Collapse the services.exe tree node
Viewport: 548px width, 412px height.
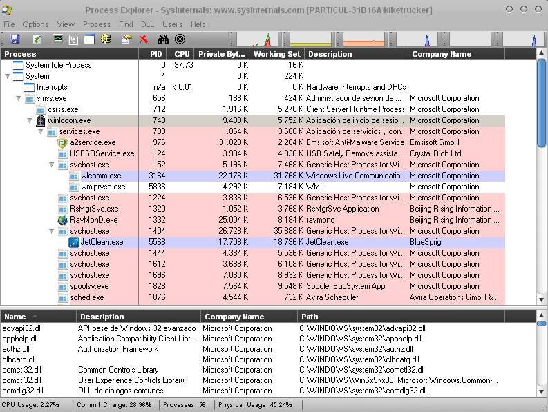pos(41,131)
